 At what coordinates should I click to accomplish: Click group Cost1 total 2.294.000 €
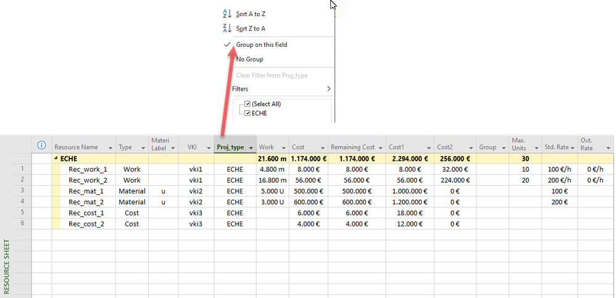click(410, 159)
